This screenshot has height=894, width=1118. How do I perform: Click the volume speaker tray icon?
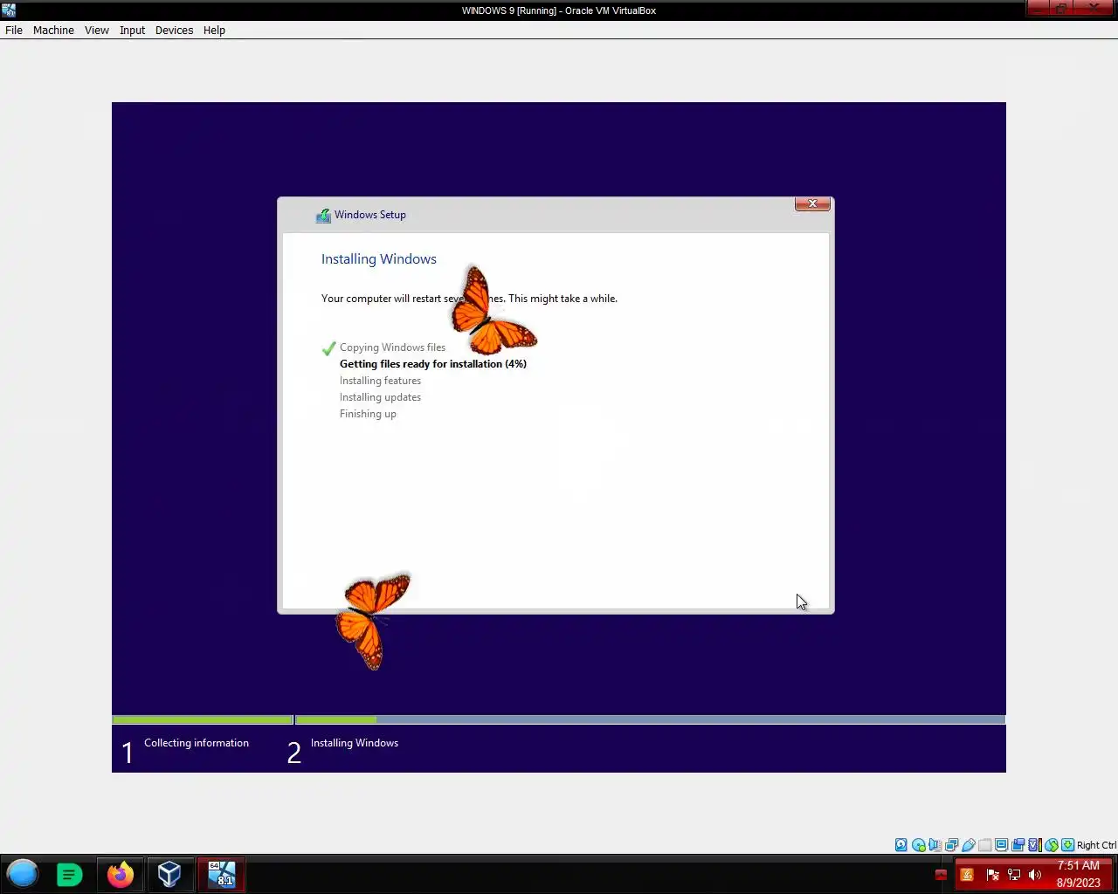click(x=1035, y=875)
